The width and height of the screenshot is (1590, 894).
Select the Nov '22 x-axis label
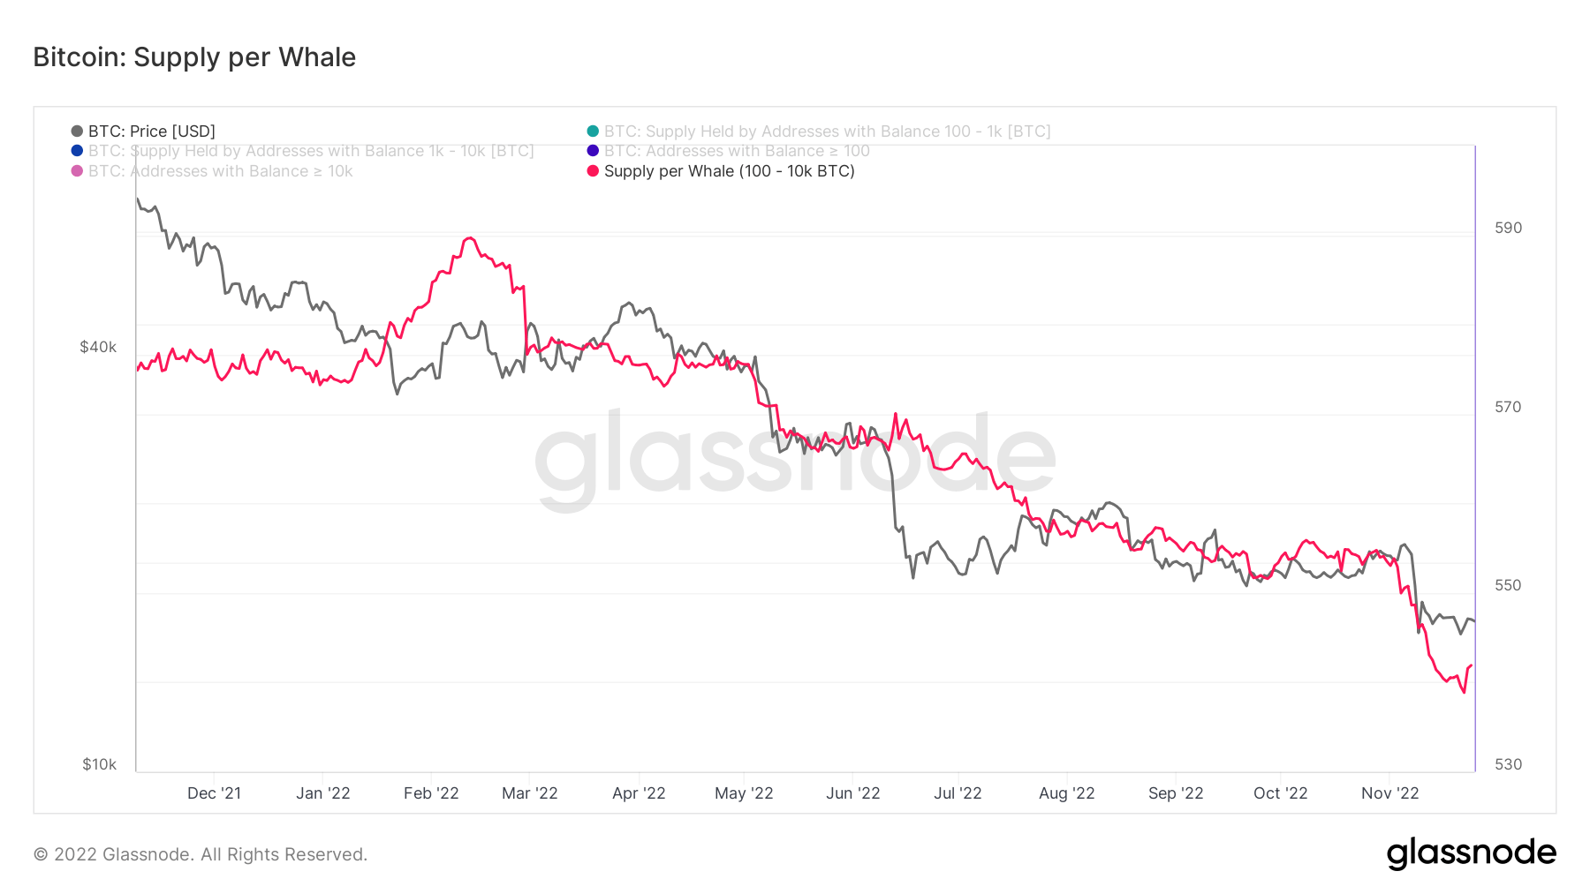coord(1389,793)
